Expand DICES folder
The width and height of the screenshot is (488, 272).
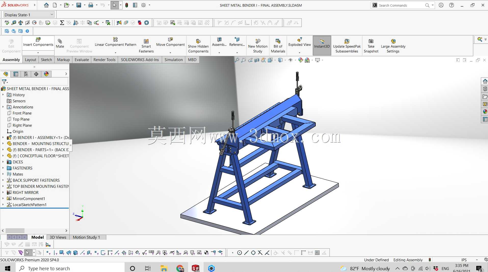coord(3,162)
